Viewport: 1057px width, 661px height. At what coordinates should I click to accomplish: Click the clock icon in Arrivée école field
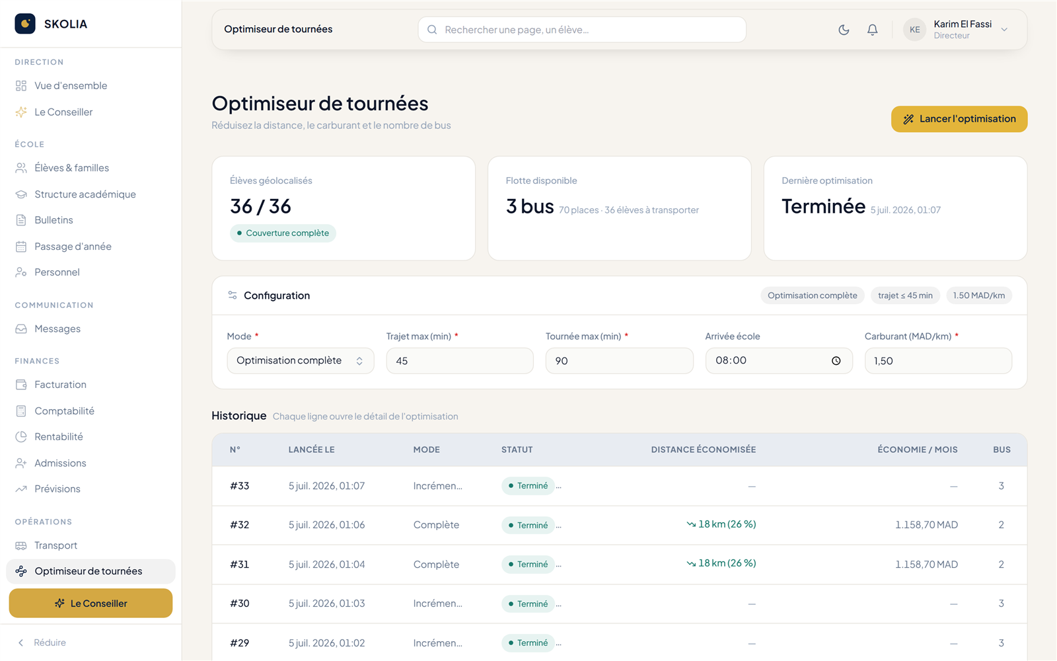click(x=836, y=361)
